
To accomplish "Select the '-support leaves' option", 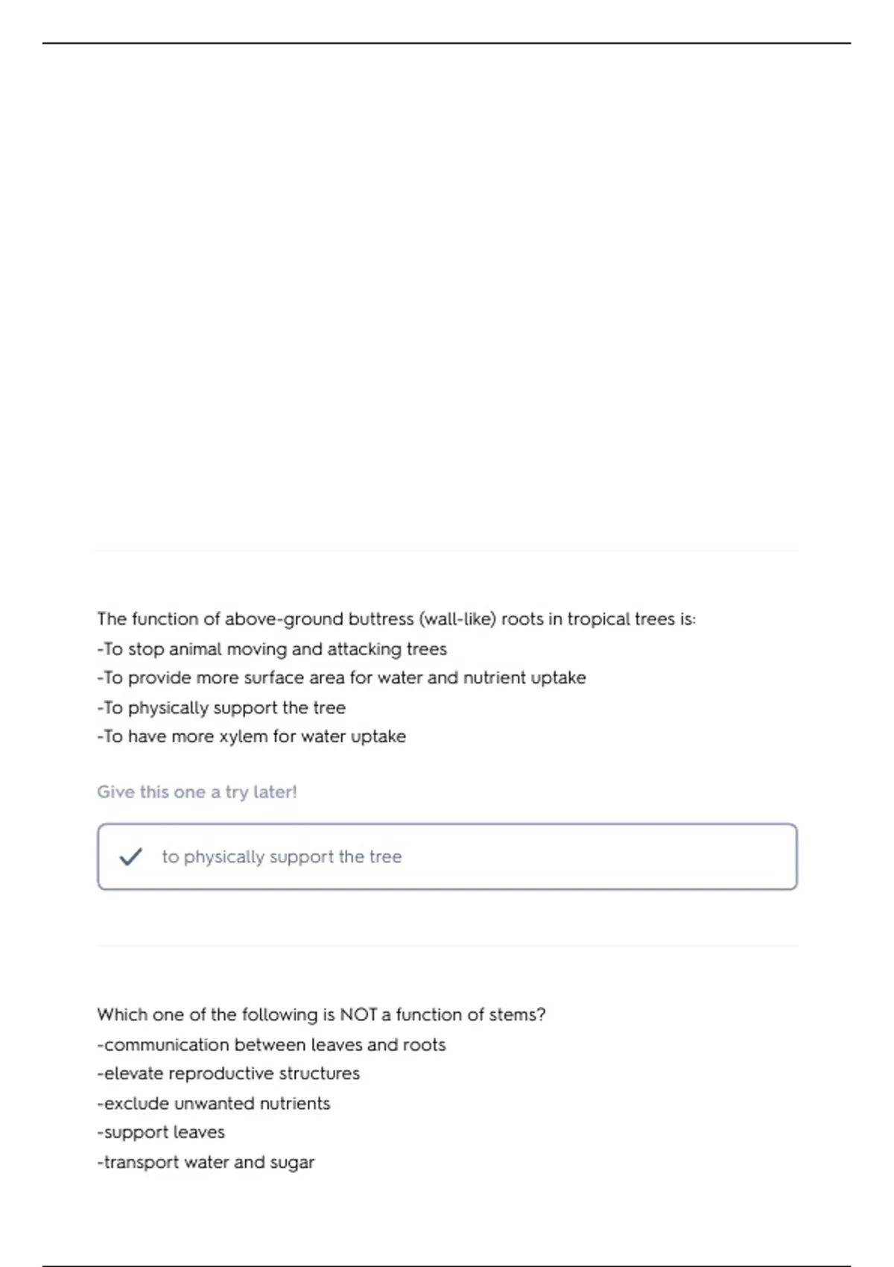I will (161, 1133).
